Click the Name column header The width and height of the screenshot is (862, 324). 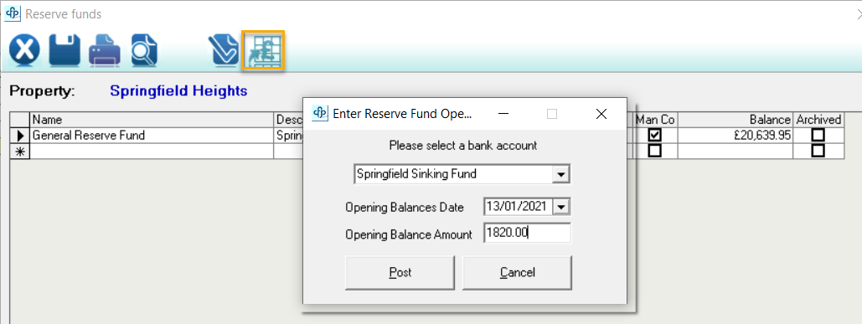[x=152, y=119]
